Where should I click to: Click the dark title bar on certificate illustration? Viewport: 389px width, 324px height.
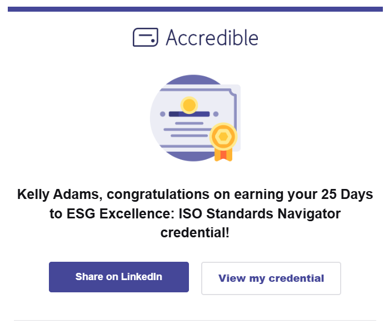click(189, 114)
